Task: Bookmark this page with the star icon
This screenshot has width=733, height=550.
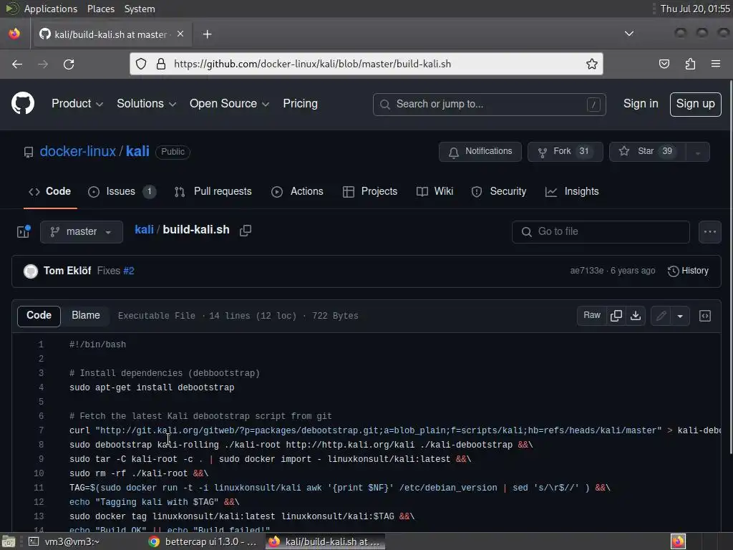Action: click(592, 64)
